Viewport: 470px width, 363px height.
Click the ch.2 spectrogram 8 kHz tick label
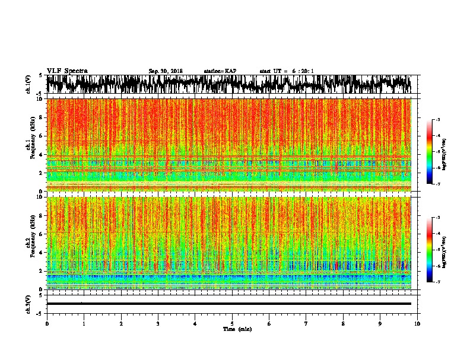click(42, 216)
